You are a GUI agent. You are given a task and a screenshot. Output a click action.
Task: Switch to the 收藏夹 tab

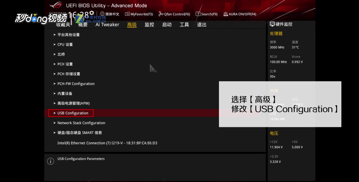click(63, 25)
